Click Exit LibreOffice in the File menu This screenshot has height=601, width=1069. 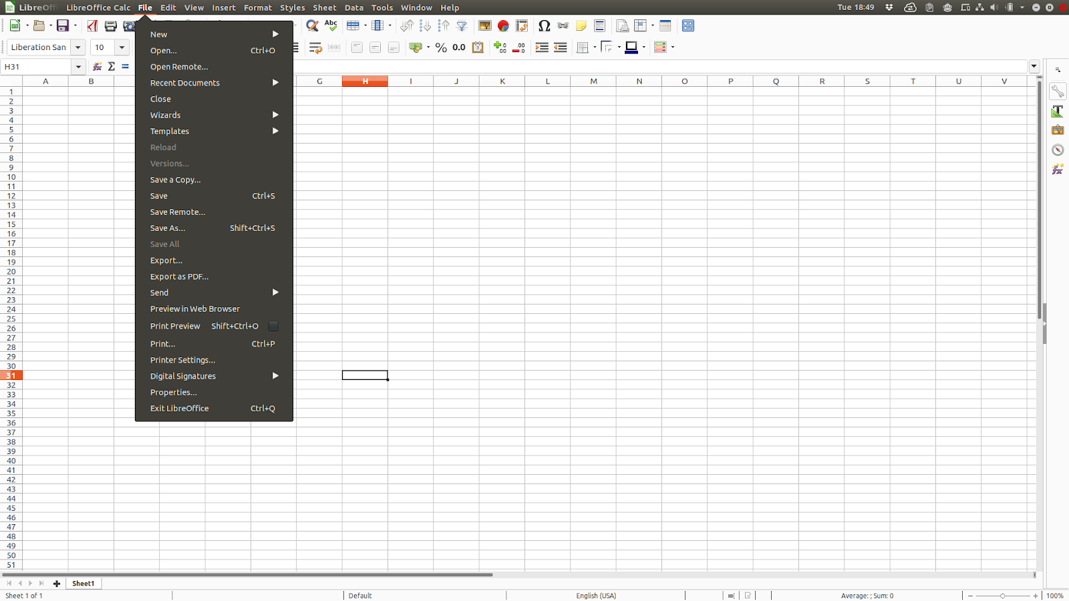[x=214, y=409]
